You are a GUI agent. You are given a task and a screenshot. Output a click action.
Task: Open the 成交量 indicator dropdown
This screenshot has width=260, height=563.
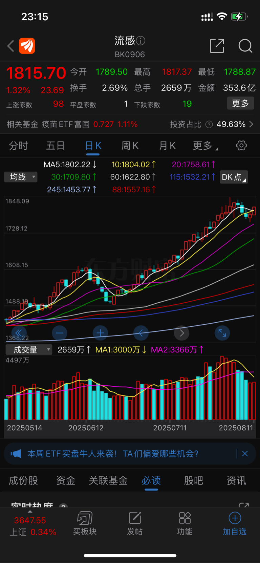[x=29, y=350]
